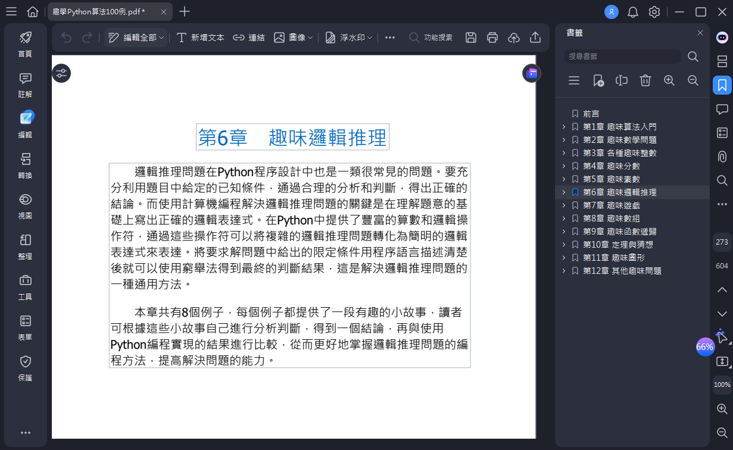The width and height of the screenshot is (733, 450).
Task: Rename the selected bookmark
Action: point(622,80)
